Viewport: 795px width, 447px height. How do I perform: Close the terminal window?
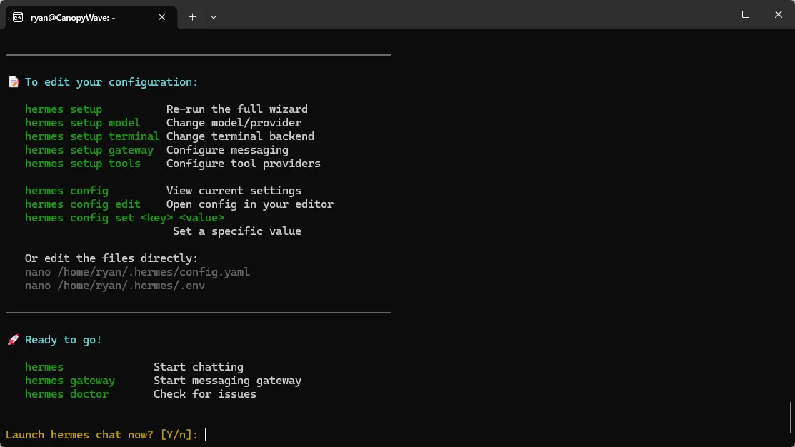coord(779,14)
